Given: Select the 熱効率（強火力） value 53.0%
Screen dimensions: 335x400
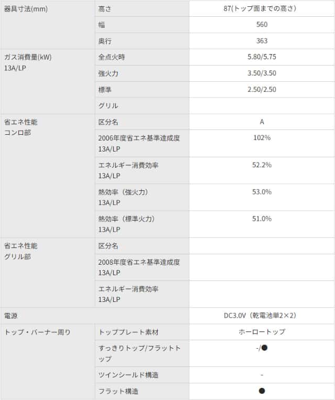Looking at the screenshot, I should (x=262, y=192).
